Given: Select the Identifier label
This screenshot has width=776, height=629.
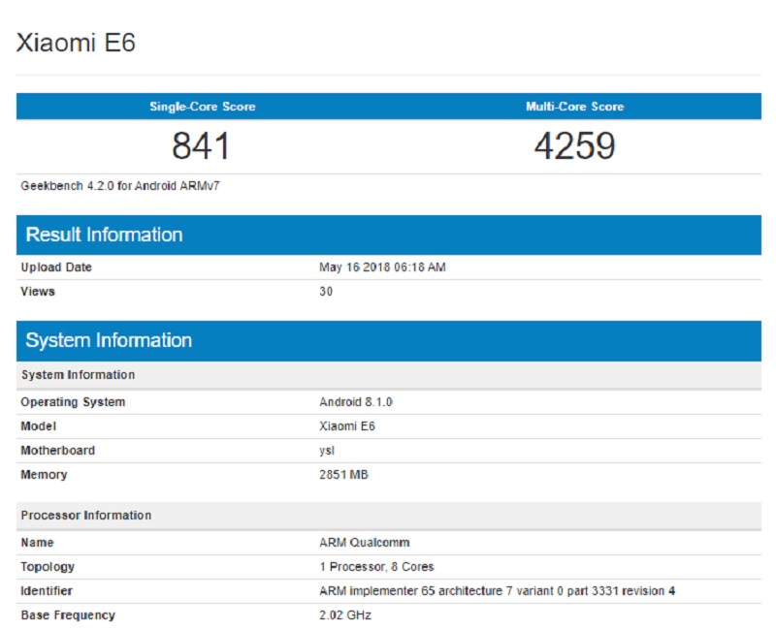Looking at the screenshot, I should click(47, 591).
